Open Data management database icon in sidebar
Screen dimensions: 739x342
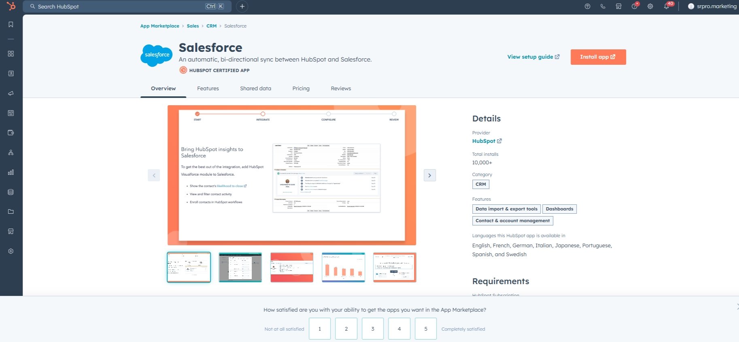coord(11,192)
